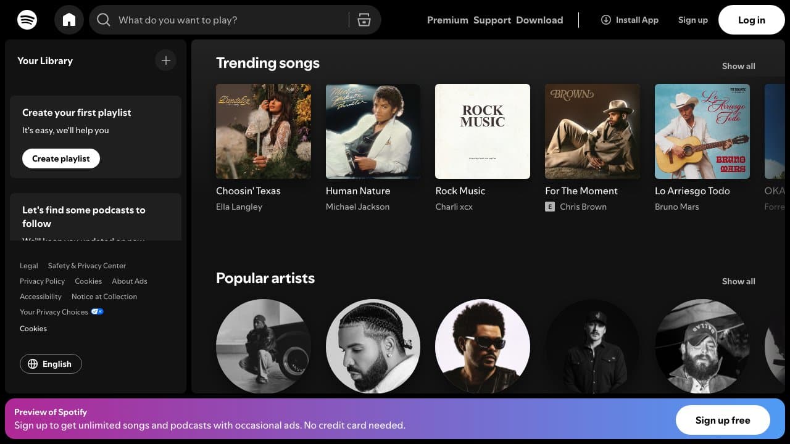Open the English language selector

click(x=51, y=364)
